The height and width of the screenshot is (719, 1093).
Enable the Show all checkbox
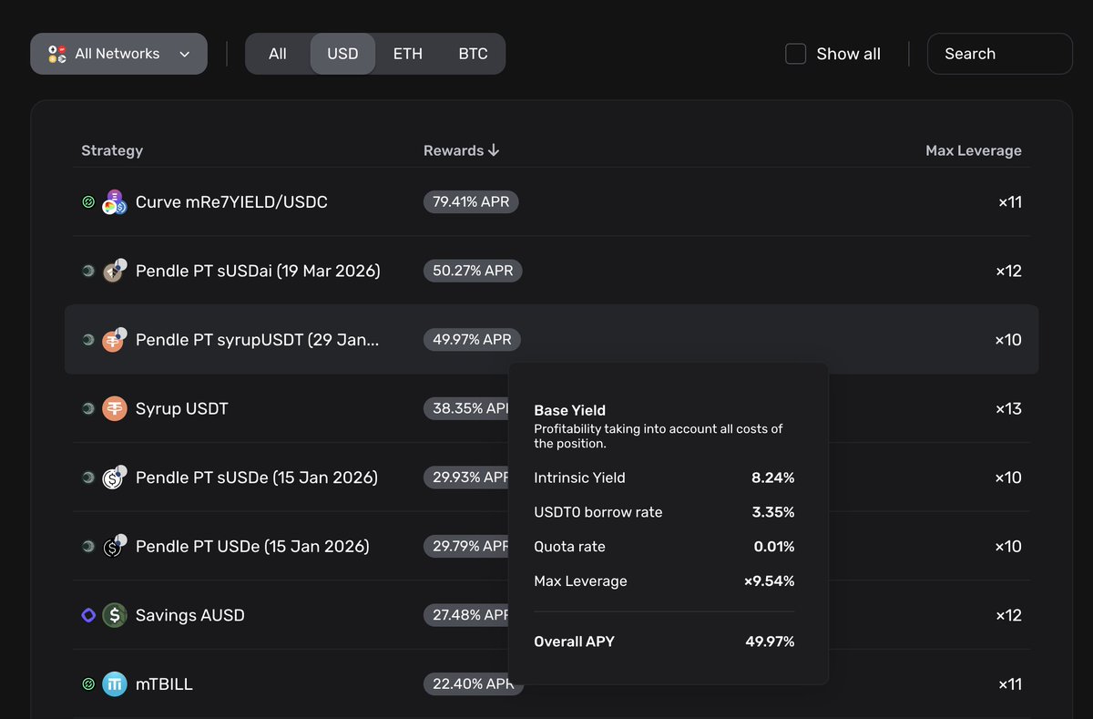click(795, 54)
